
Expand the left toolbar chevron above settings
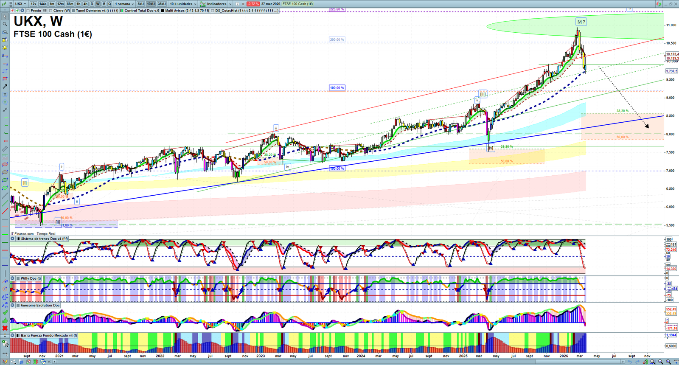pyautogui.click(x=5, y=336)
